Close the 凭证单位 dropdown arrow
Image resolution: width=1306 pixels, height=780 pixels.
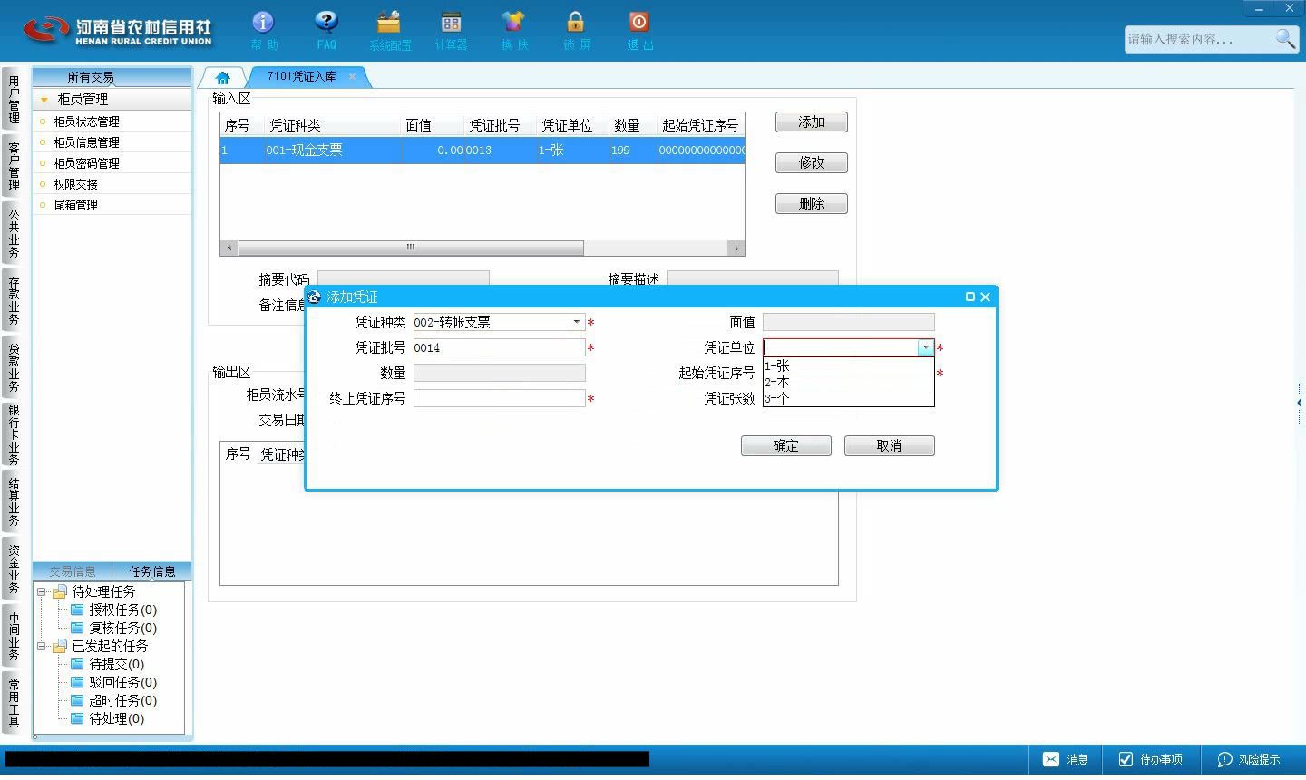[925, 347]
